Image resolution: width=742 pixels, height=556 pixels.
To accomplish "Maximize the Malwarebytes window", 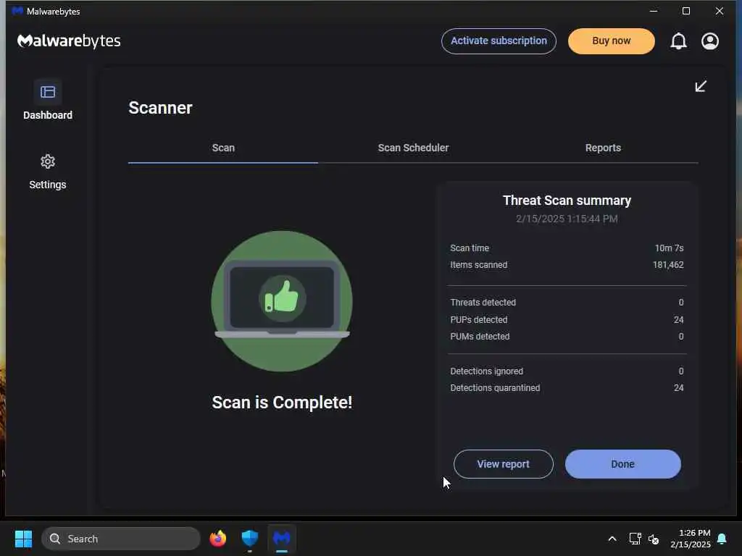I will (686, 11).
